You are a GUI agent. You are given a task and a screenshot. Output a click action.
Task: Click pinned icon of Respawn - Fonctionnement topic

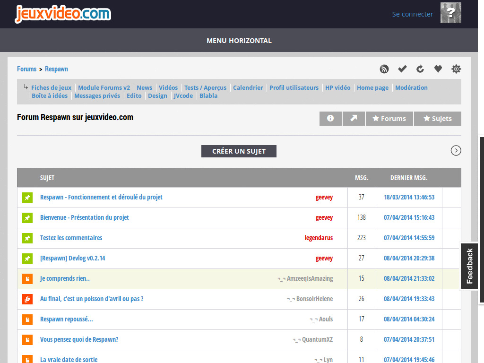(x=27, y=198)
